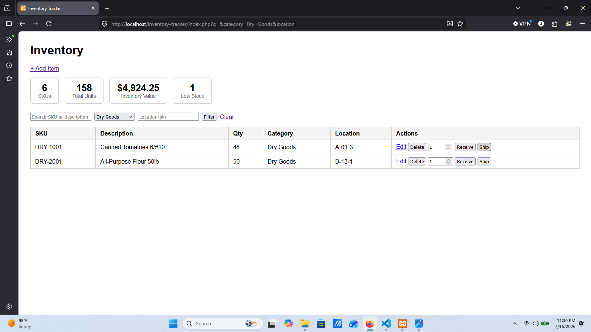Open a new browser tab
Image resolution: width=591 pixels, height=332 pixels.
coord(107,8)
